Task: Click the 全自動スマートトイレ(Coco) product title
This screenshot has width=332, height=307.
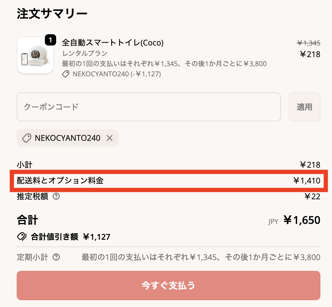Action: tap(113, 43)
